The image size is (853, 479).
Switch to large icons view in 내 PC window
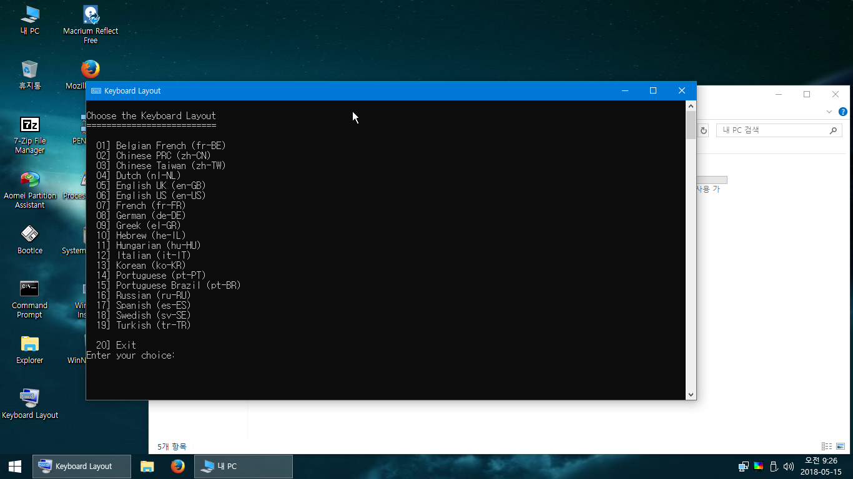tap(841, 446)
